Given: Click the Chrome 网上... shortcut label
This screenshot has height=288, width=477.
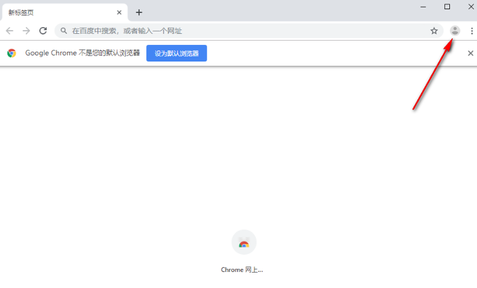Looking at the screenshot, I should (242, 270).
